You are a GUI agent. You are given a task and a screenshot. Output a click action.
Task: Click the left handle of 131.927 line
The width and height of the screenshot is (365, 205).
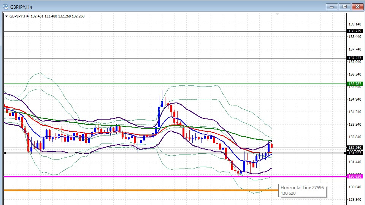point(5,153)
